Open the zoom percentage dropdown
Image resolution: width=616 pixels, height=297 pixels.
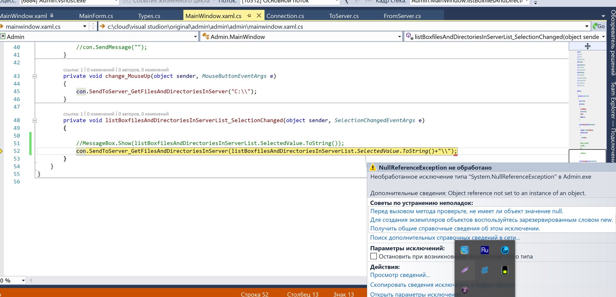tap(23, 281)
